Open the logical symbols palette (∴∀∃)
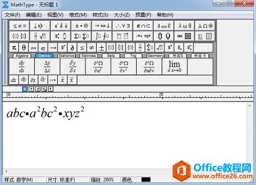 point(123,26)
